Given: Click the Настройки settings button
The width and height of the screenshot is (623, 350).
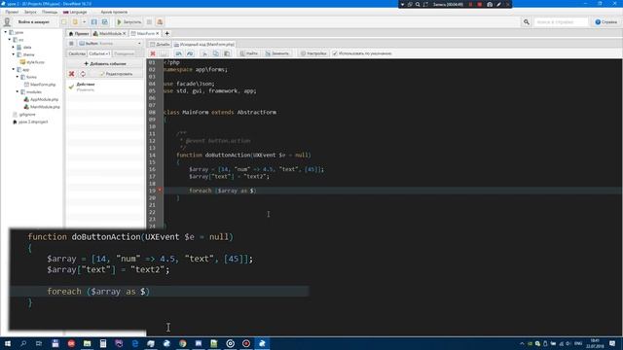Looking at the screenshot, I should pos(313,53).
